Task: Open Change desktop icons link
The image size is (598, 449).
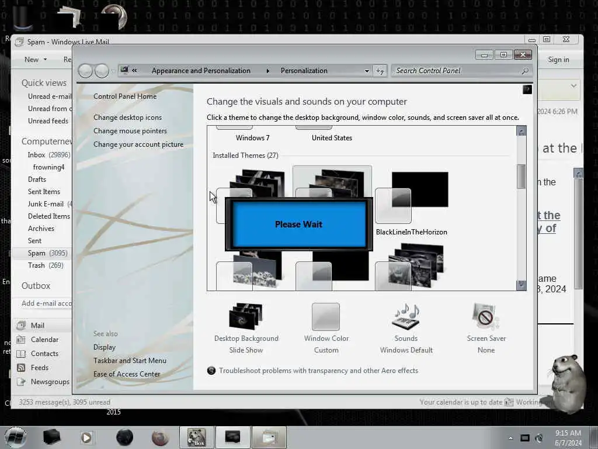Action: point(127,117)
